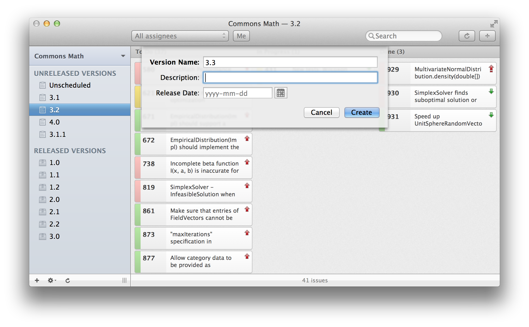
Task: Select released version 2.1
Action: pyautogui.click(x=54, y=212)
